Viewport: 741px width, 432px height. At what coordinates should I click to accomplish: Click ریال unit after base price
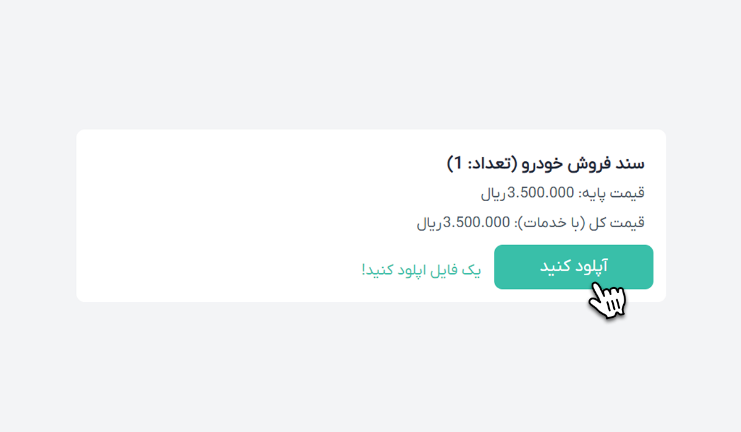click(494, 194)
